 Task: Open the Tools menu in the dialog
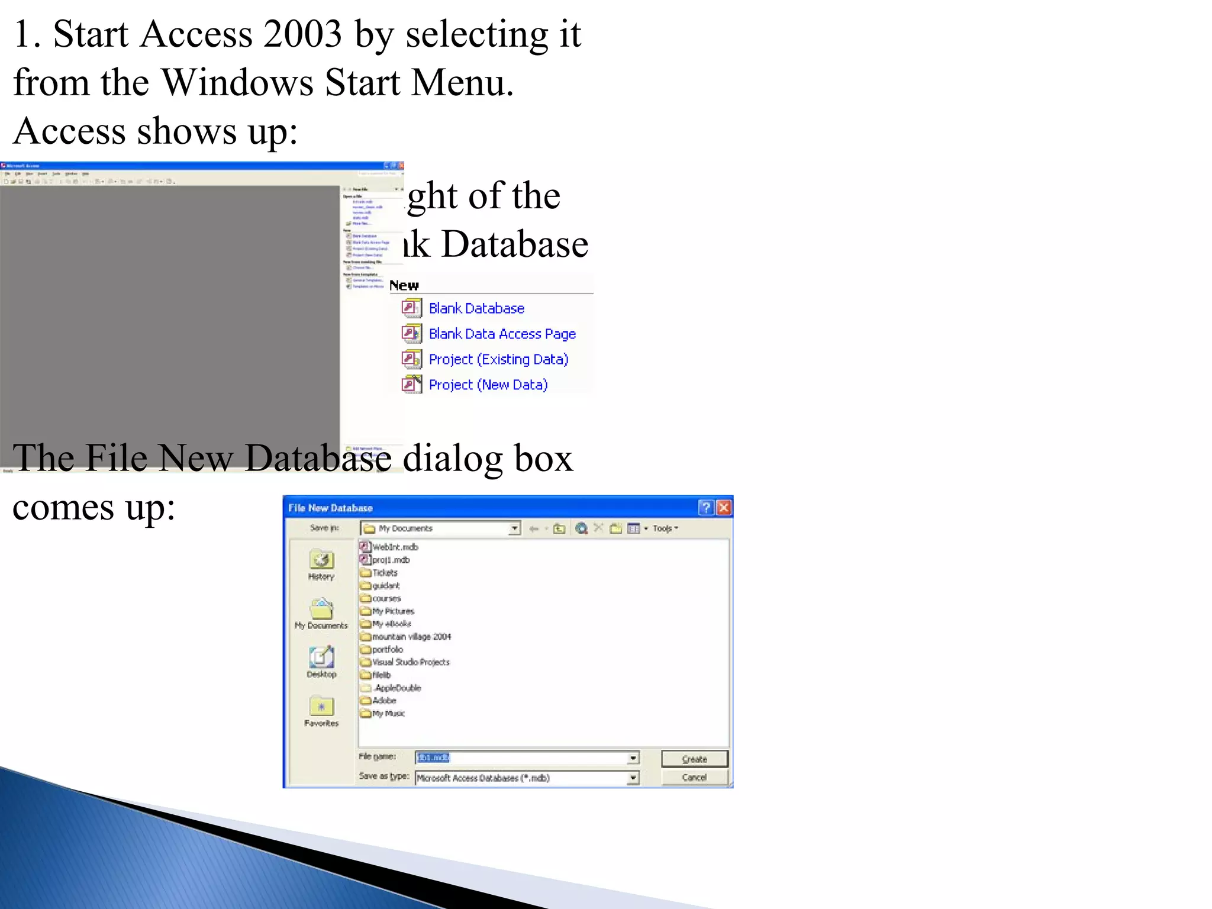(664, 528)
